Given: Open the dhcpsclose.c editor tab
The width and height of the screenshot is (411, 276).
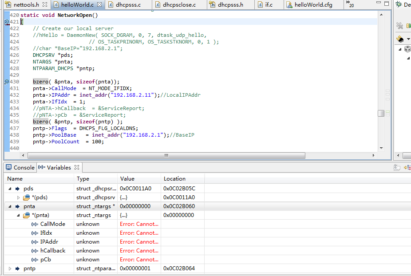Looking at the screenshot, I should click(179, 5).
